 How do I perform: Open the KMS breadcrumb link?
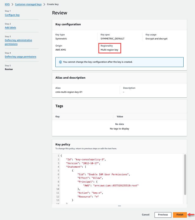[7, 4]
